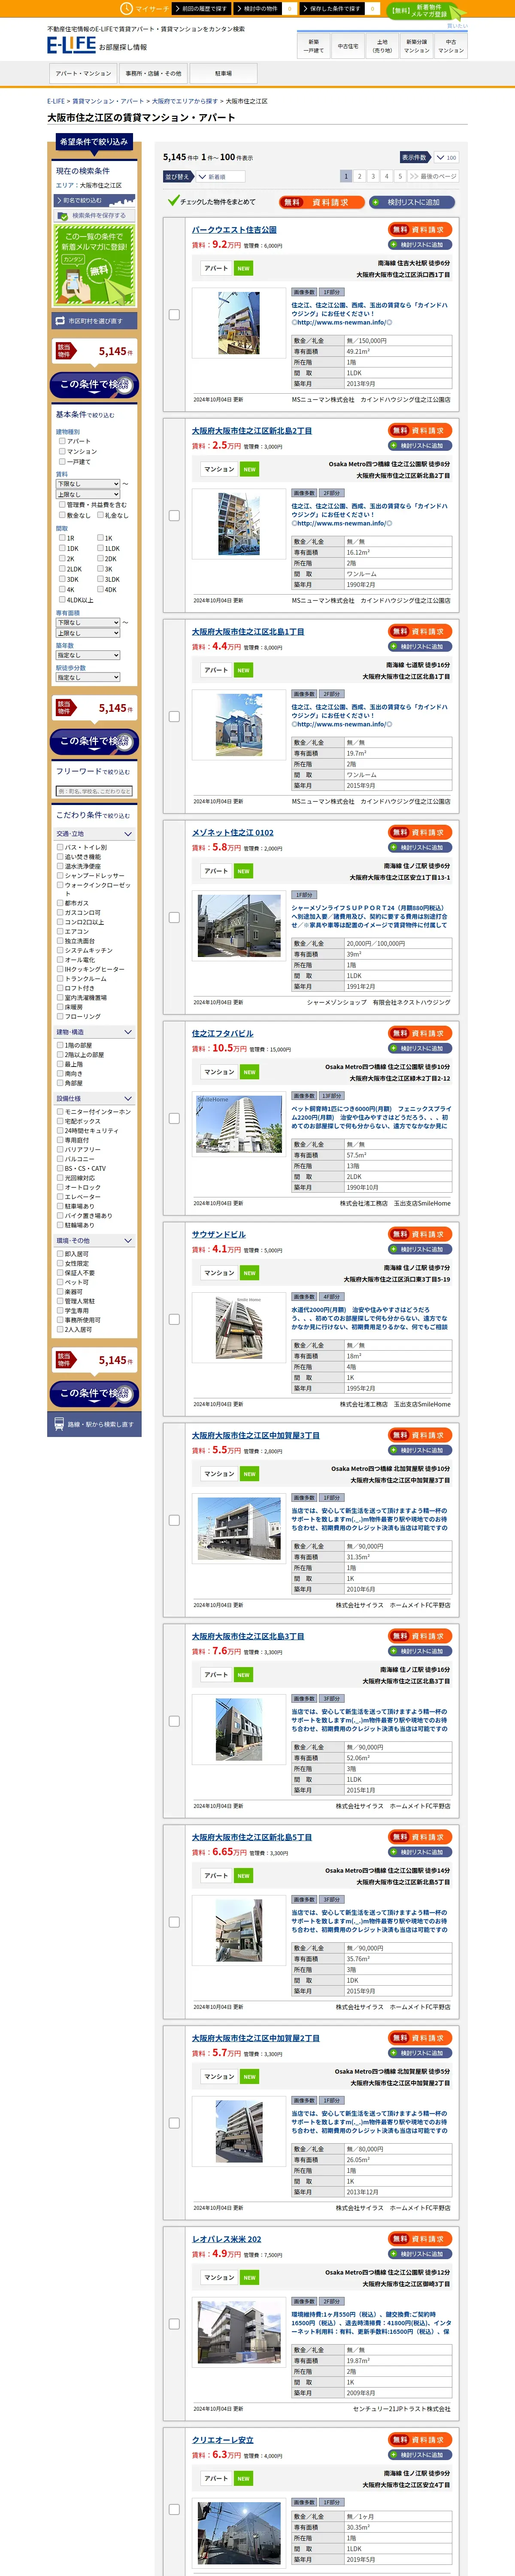The image size is (515, 2576).
Task: Open the アパート・マンション tab
Action: [83, 73]
